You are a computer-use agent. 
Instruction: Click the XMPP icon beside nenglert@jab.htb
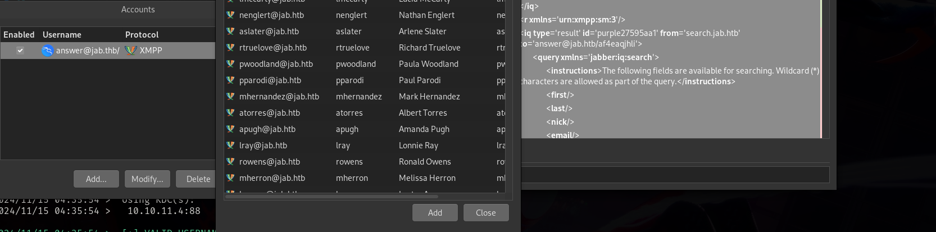pyautogui.click(x=230, y=15)
